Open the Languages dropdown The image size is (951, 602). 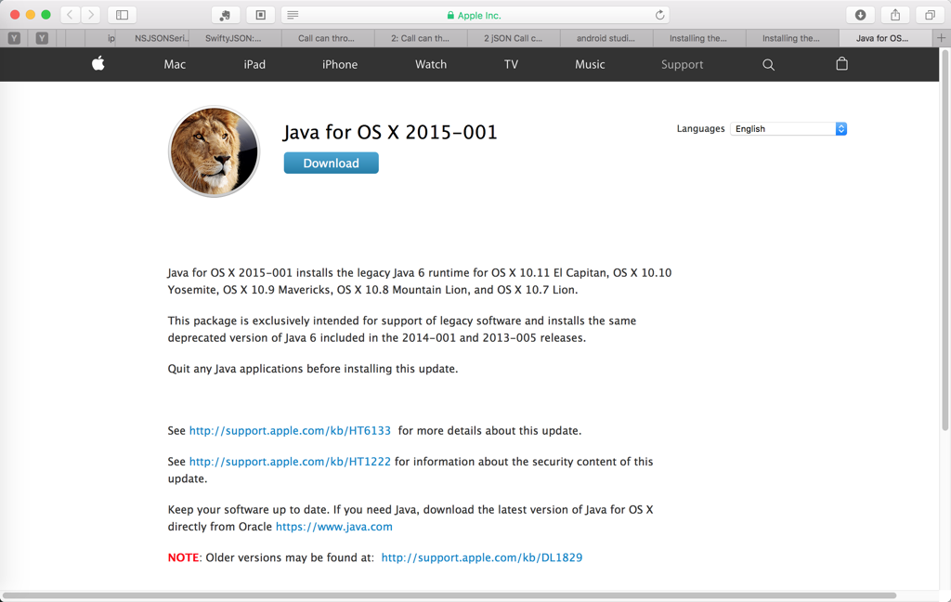tap(788, 129)
